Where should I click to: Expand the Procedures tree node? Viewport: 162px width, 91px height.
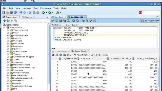8,43
